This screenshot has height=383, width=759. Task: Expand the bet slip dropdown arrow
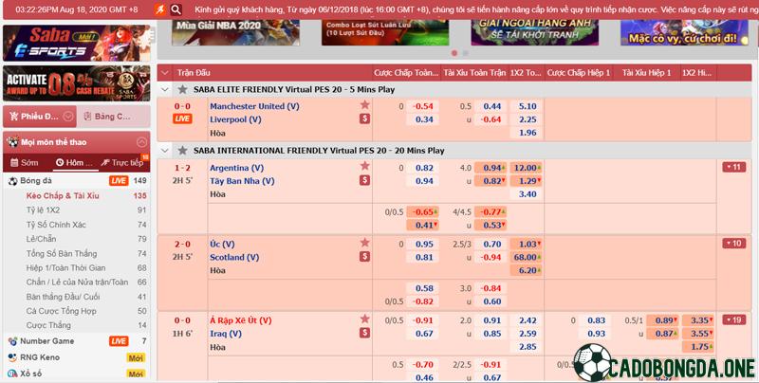[x=68, y=117]
